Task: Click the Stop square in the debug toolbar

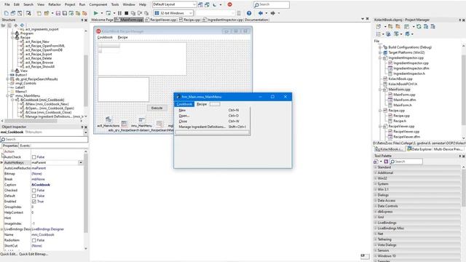Action: [x=126, y=13]
